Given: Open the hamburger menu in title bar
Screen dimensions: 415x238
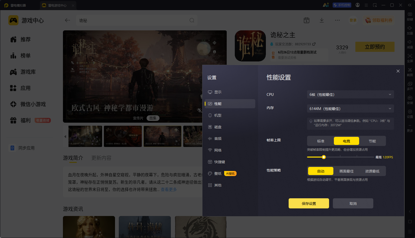Looking at the screenshot, I should (366, 5).
